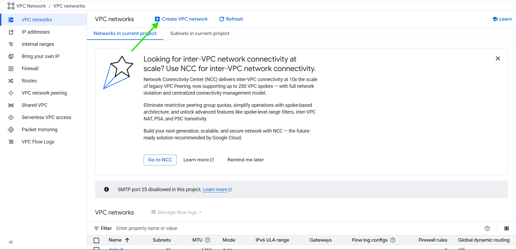
Task: Open Packet mirroring icon in sidebar
Action: [11, 130]
